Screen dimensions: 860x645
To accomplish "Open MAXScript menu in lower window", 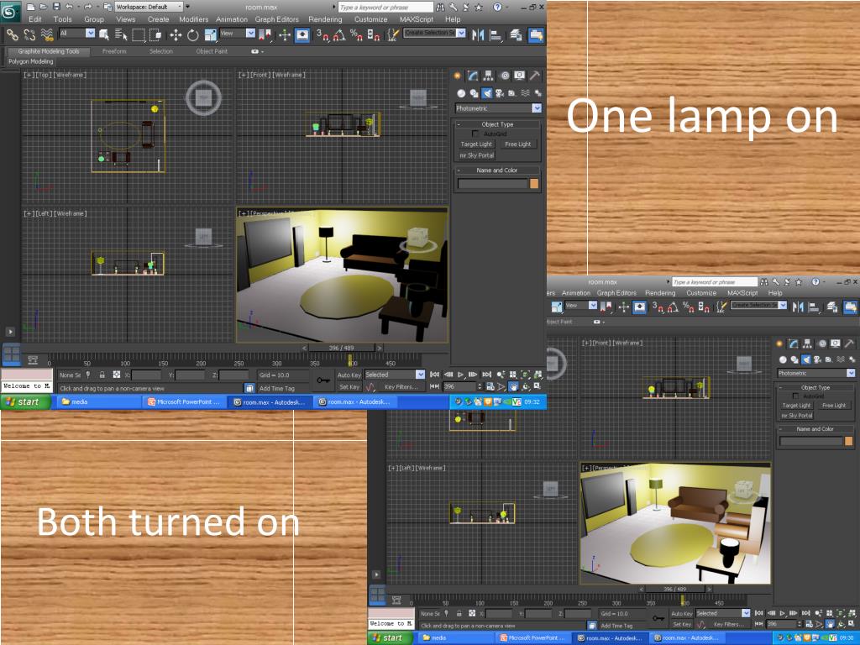I will 742,293.
